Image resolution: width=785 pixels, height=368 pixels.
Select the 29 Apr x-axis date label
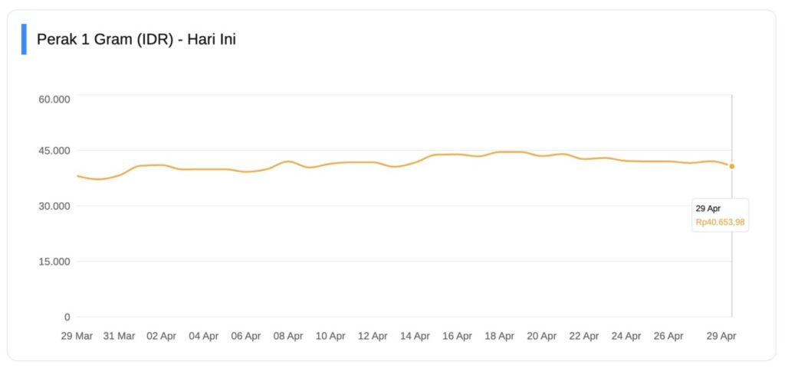tap(721, 336)
